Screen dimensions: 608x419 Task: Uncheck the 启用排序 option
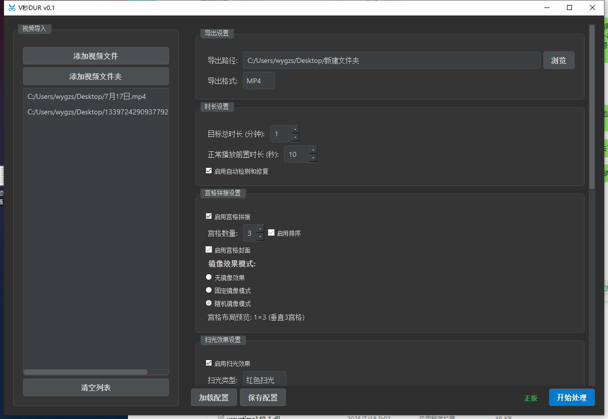click(271, 233)
